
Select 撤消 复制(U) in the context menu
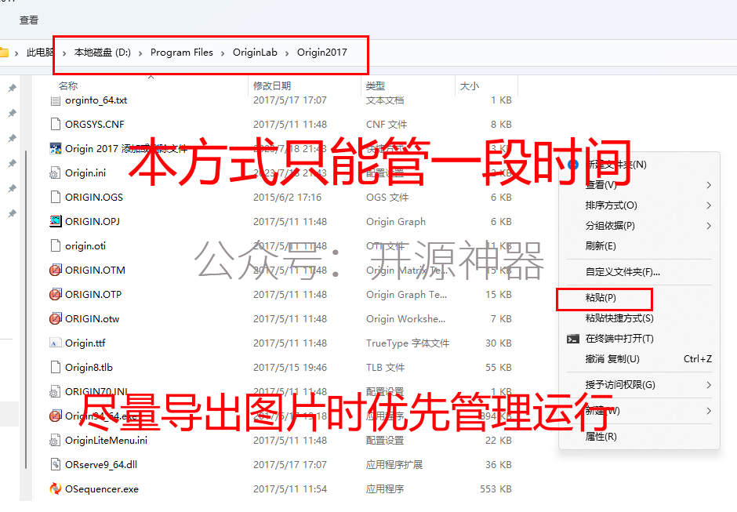pos(612,359)
